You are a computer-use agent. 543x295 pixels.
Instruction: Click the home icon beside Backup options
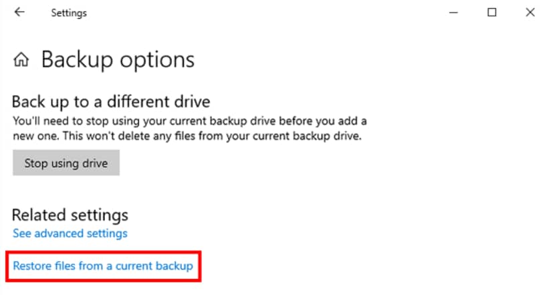22,60
